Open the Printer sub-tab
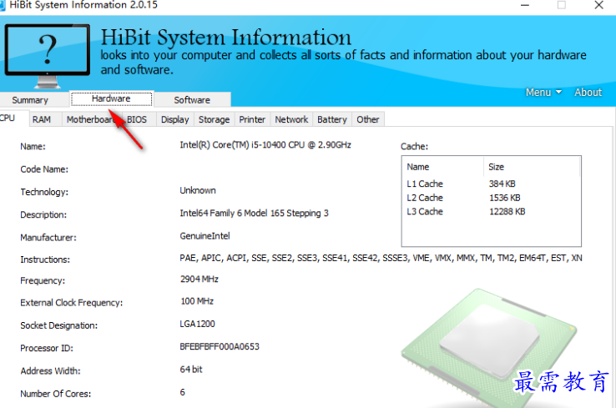 pos(252,119)
